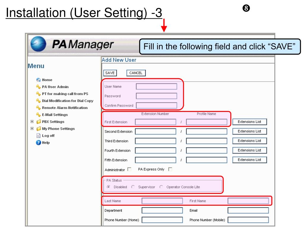The height and width of the screenshot is (228, 304).
Task: Focus Second Extension profile name field
Action: click(207, 132)
